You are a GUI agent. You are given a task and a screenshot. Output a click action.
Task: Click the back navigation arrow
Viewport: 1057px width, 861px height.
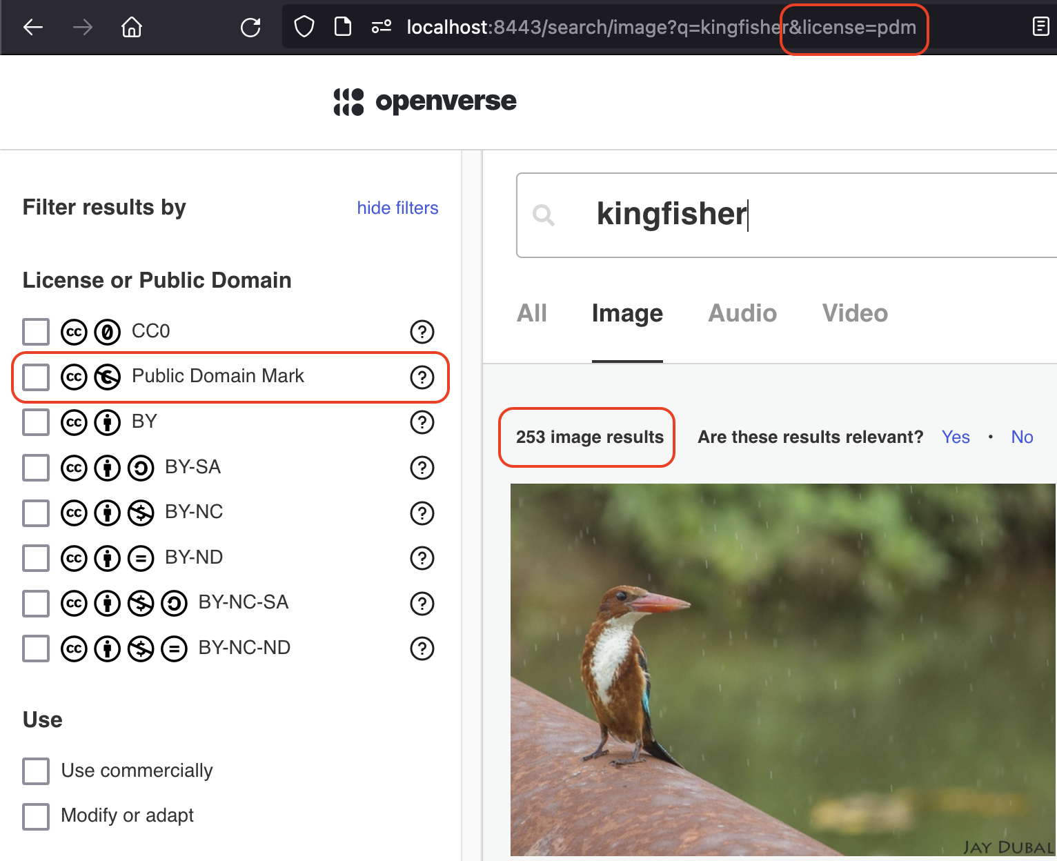pos(33,27)
